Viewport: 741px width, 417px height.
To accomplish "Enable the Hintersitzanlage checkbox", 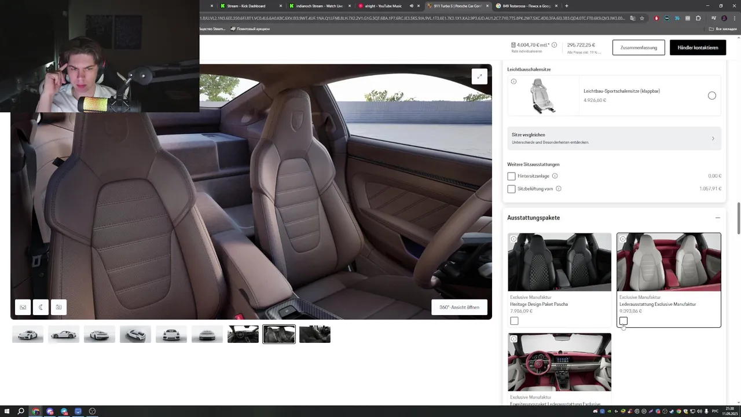I will point(511,176).
